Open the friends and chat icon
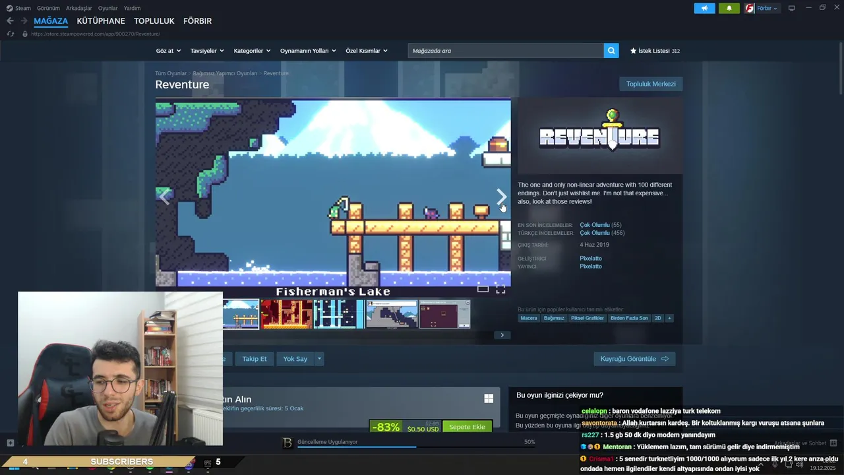Image resolution: width=844 pixels, height=475 pixels. click(x=833, y=443)
